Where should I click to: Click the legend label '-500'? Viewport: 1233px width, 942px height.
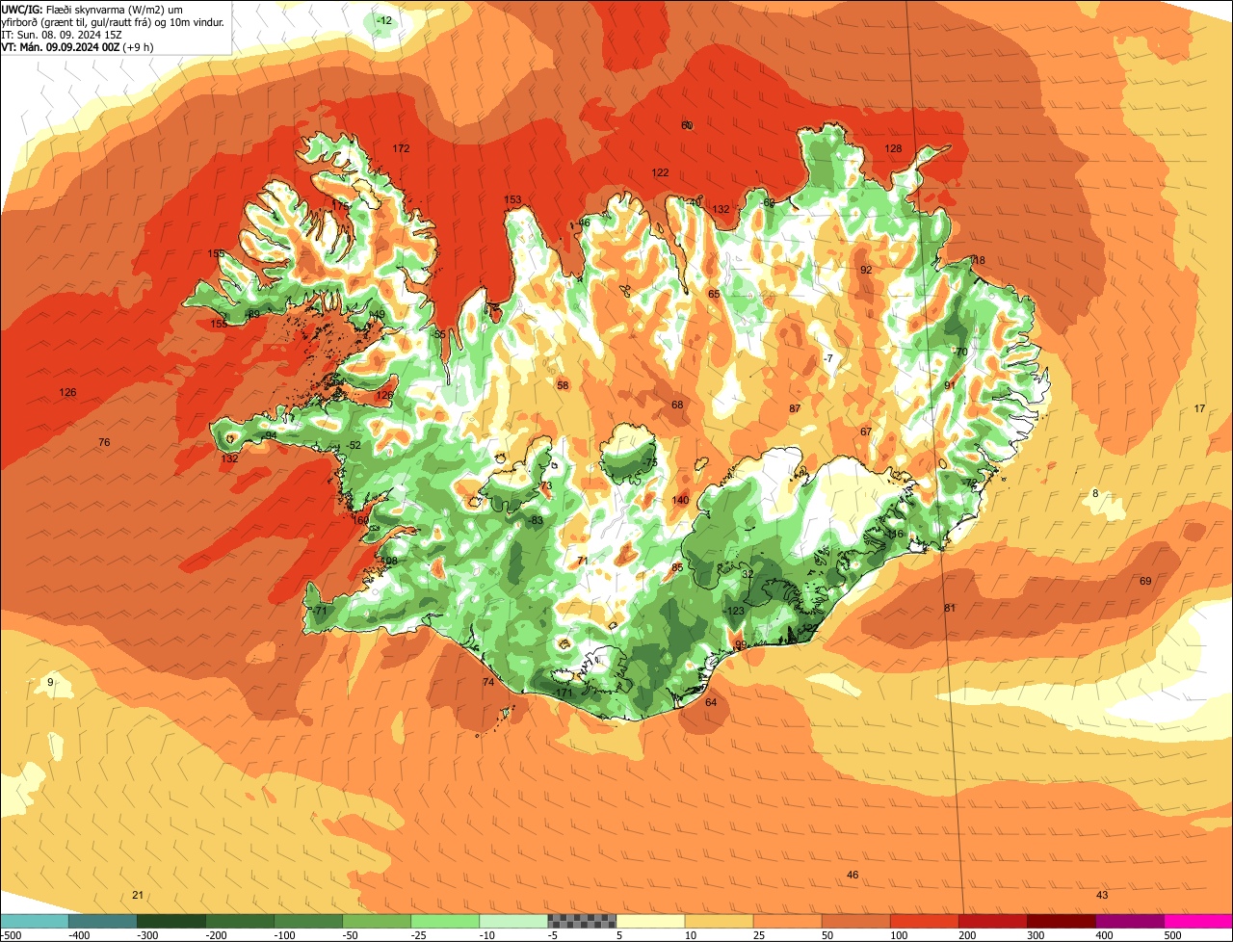pos(12,934)
